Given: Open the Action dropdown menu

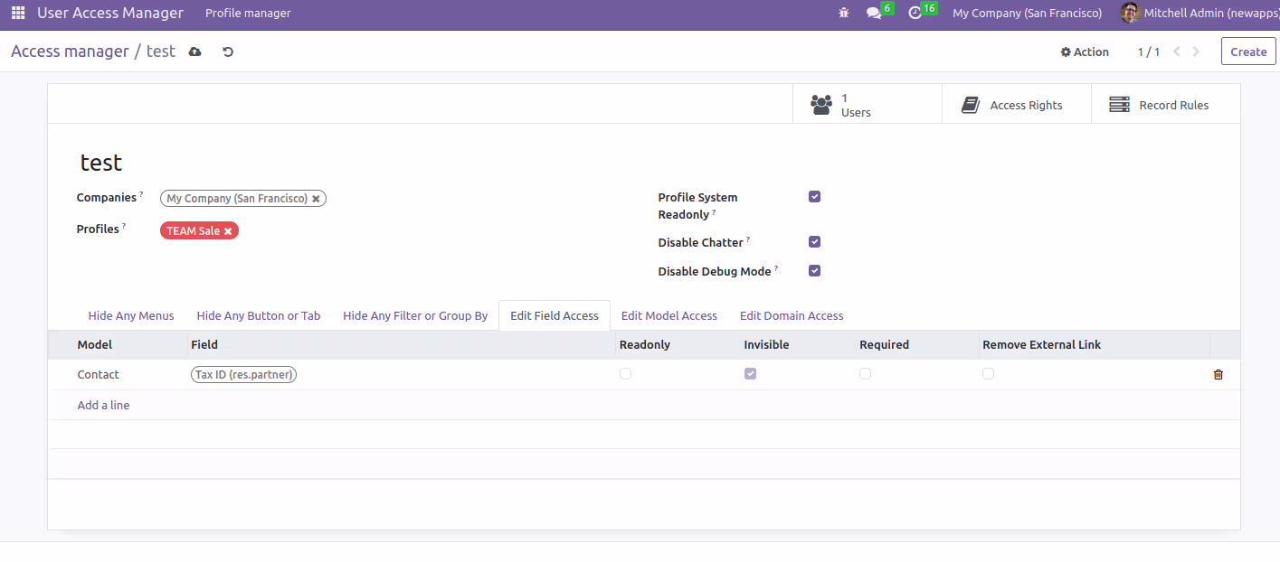Looking at the screenshot, I should pos(1085,52).
